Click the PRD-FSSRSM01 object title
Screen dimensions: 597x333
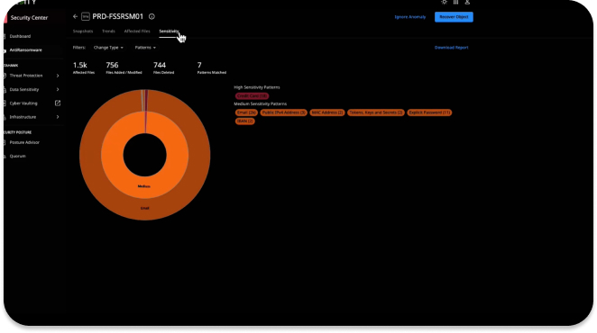pyautogui.click(x=117, y=16)
